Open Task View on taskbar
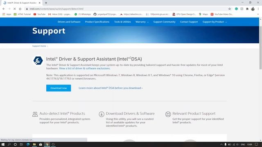 coord(21,145)
